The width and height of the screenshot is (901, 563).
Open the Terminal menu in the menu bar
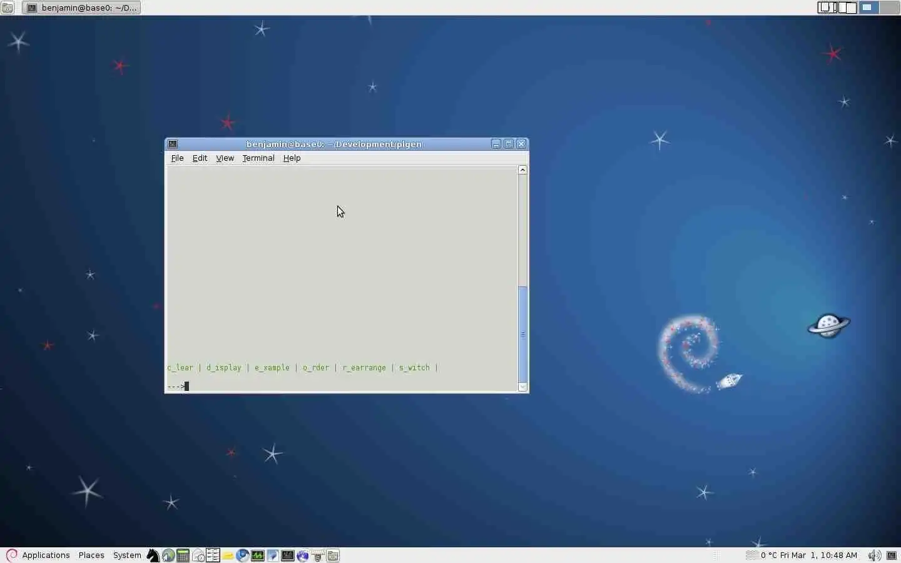pos(258,158)
